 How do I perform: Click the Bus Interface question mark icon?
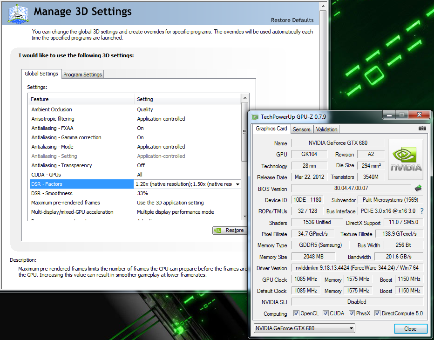click(x=422, y=211)
